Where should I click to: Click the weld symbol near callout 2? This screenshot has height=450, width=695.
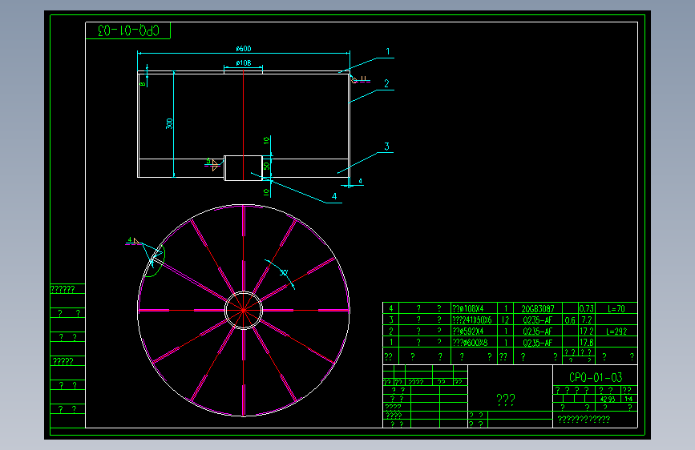point(360,80)
